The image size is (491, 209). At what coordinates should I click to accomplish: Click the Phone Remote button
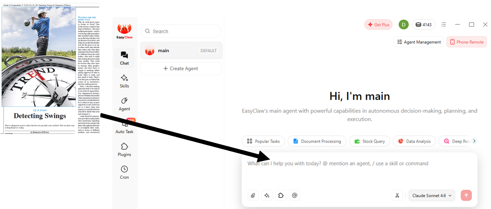[x=467, y=42]
